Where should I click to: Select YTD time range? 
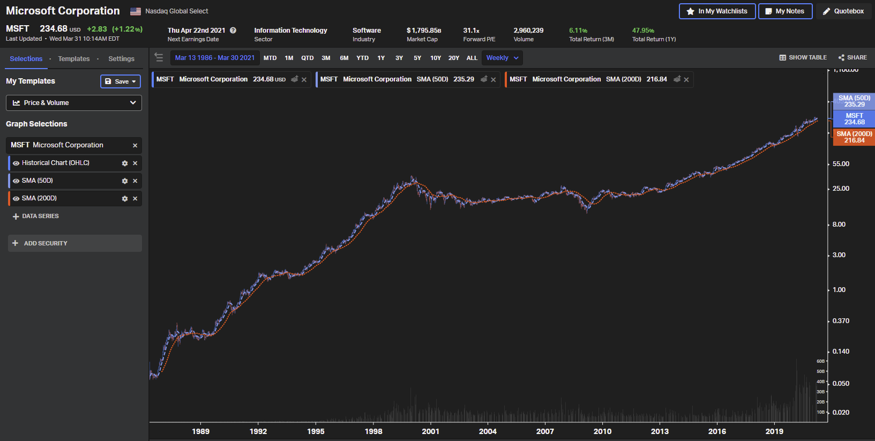pyautogui.click(x=363, y=58)
